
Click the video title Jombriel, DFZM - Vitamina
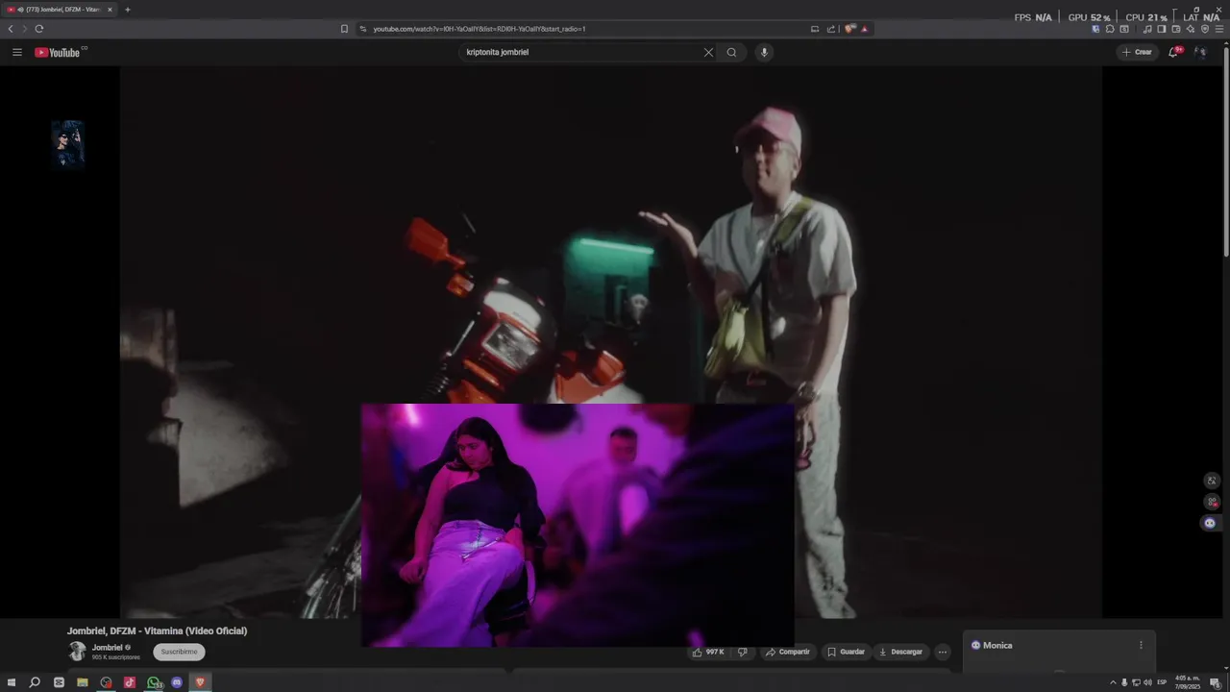[x=157, y=630]
